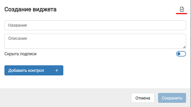Click the white Отмена footer button

[x=143, y=98]
